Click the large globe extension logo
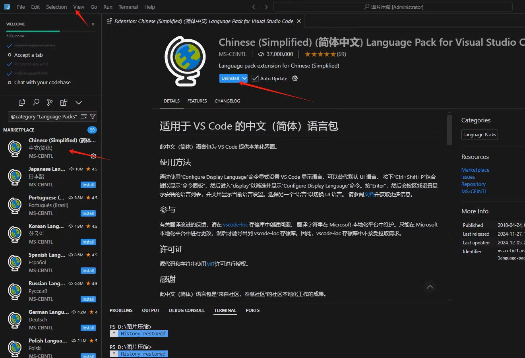 [x=185, y=61]
